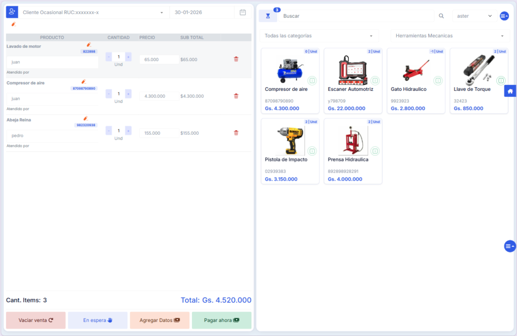Expand the Herramientas Mecanicas dropdown

pyautogui.click(x=450, y=36)
